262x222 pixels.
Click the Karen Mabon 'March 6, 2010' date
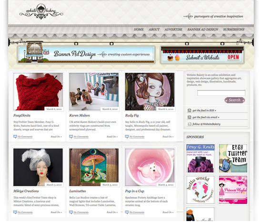tap(110, 109)
